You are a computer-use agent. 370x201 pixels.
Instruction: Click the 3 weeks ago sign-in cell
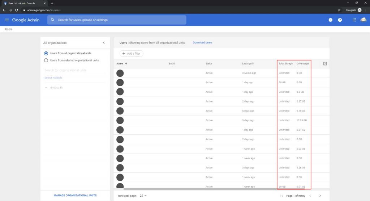249,73
